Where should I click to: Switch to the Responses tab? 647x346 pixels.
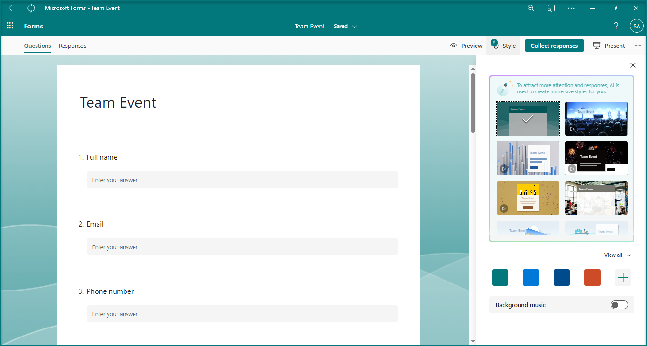(x=72, y=46)
